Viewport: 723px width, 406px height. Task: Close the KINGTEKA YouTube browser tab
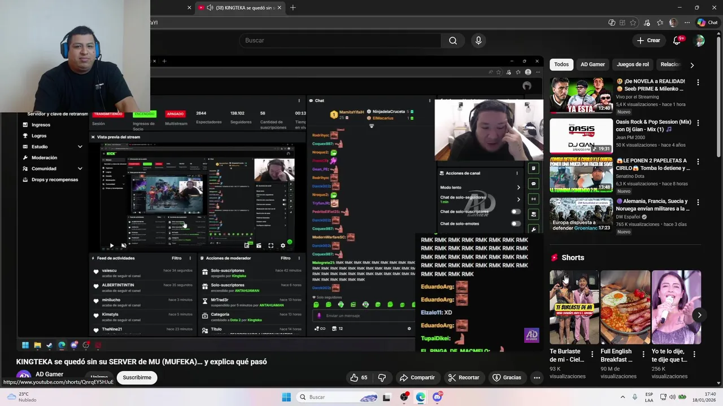pos(278,7)
